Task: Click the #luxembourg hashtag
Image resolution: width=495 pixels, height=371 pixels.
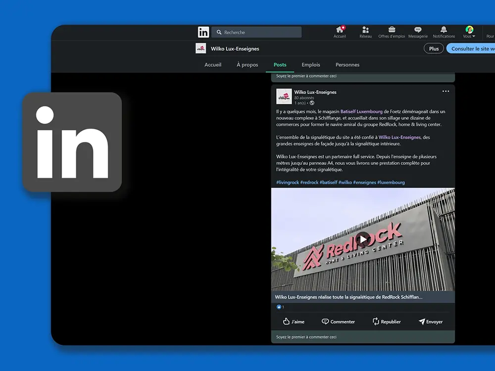Action: pos(391,183)
